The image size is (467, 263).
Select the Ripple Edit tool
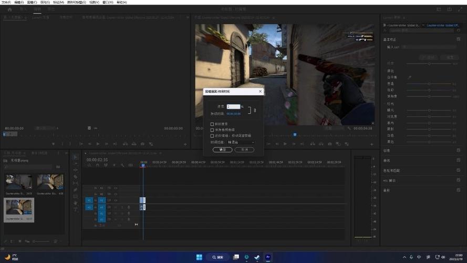pyautogui.click(x=75, y=170)
